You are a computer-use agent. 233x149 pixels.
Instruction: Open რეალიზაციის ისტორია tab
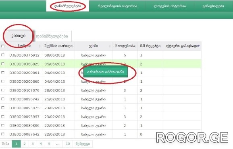point(117,6)
